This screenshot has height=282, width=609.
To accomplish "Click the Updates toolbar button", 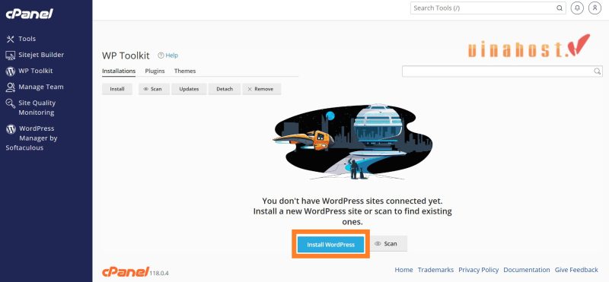I will coord(189,89).
